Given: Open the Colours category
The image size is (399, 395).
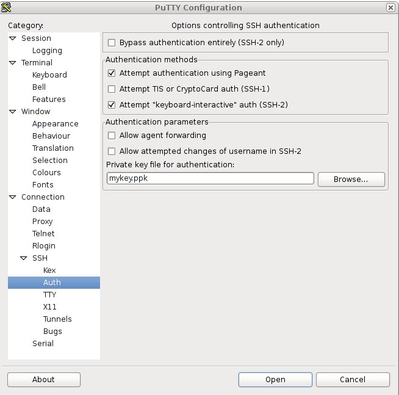Looking at the screenshot, I should 46,173.
